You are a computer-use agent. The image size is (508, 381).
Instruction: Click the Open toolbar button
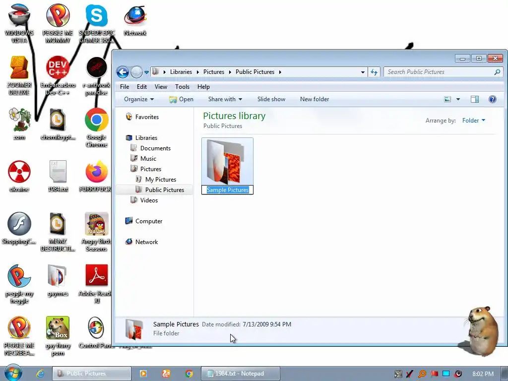click(181, 99)
